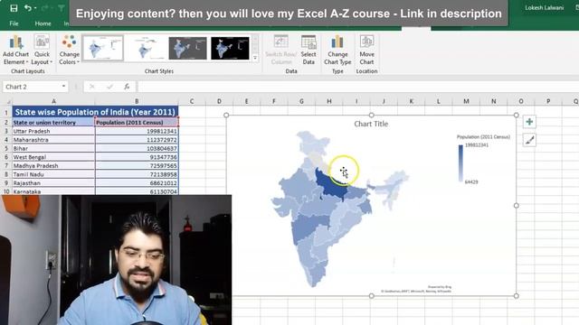579x325 pixels.
Task: Select column B header
Action: click(x=137, y=101)
